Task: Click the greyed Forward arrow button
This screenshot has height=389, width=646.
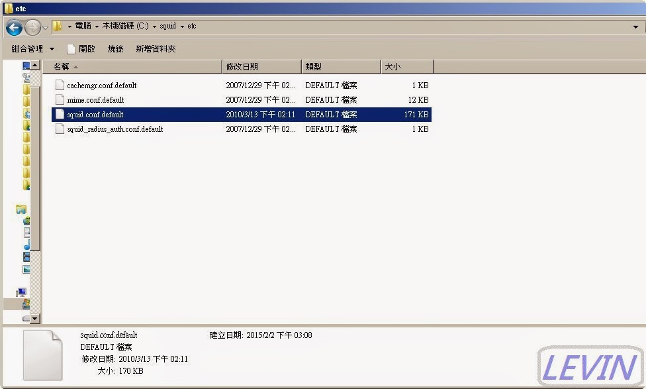Action: click(32, 28)
